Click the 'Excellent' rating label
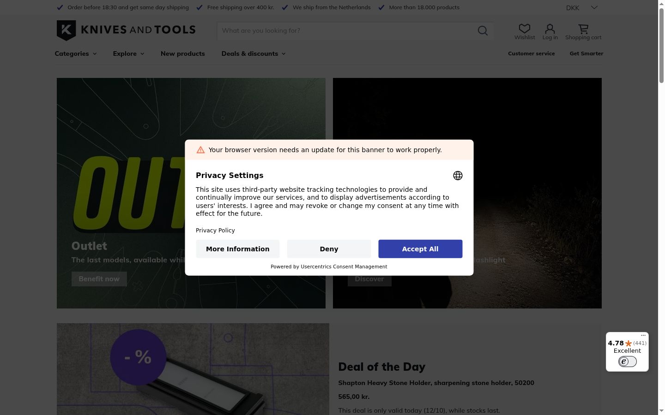Image resolution: width=665 pixels, height=415 pixels. [x=627, y=351]
